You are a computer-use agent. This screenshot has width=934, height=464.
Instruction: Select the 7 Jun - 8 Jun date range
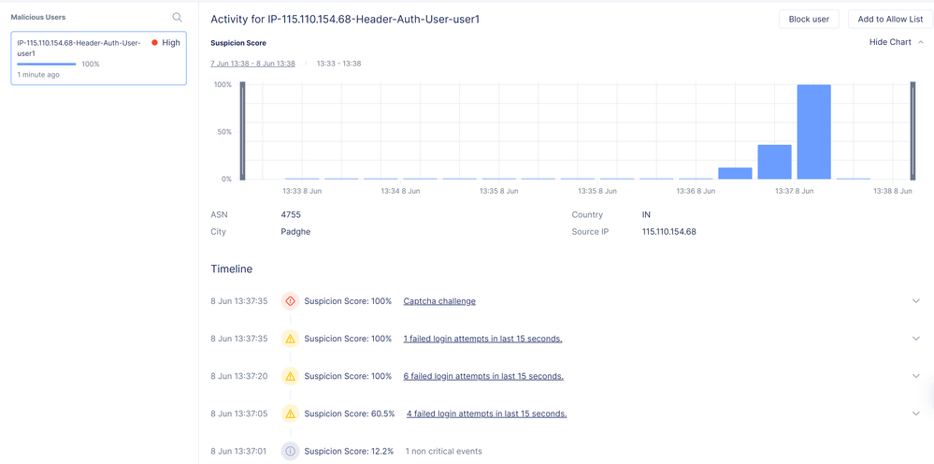[252, 64]
